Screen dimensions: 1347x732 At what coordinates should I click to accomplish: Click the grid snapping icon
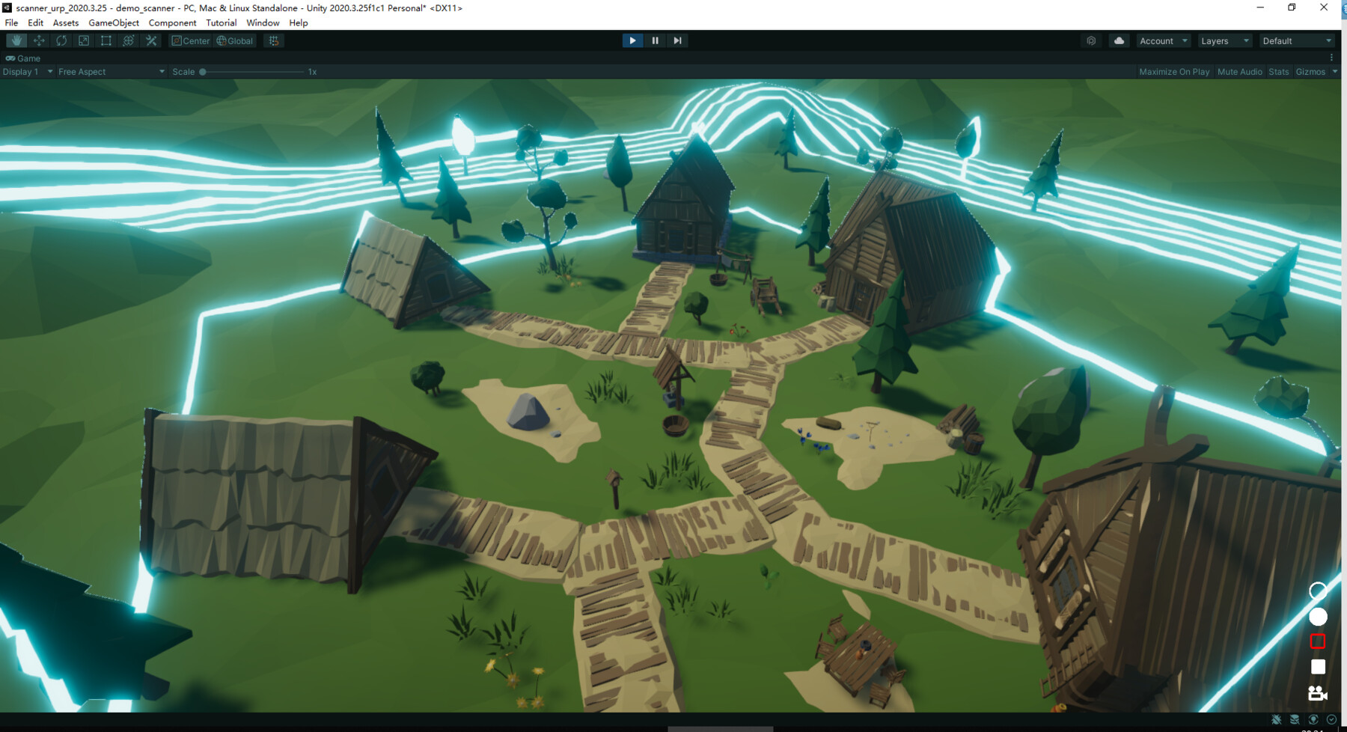pyautogui.click(x=272, y=40)
